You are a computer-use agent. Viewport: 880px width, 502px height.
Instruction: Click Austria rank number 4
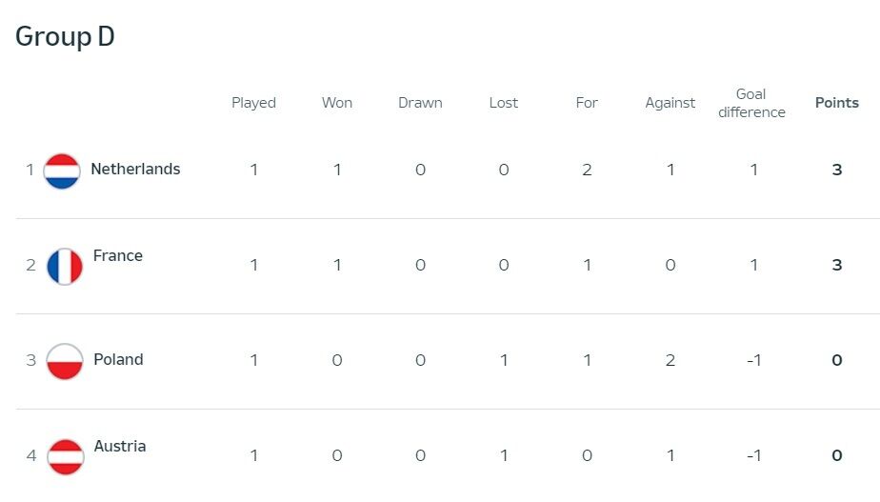click(31, 455)
